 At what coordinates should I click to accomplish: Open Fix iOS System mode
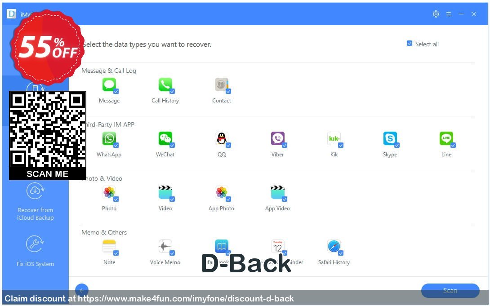36,251
